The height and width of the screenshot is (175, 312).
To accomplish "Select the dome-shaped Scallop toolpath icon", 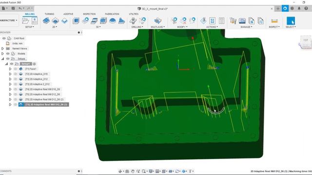I will pyautogui.click(x=113, y=21).
